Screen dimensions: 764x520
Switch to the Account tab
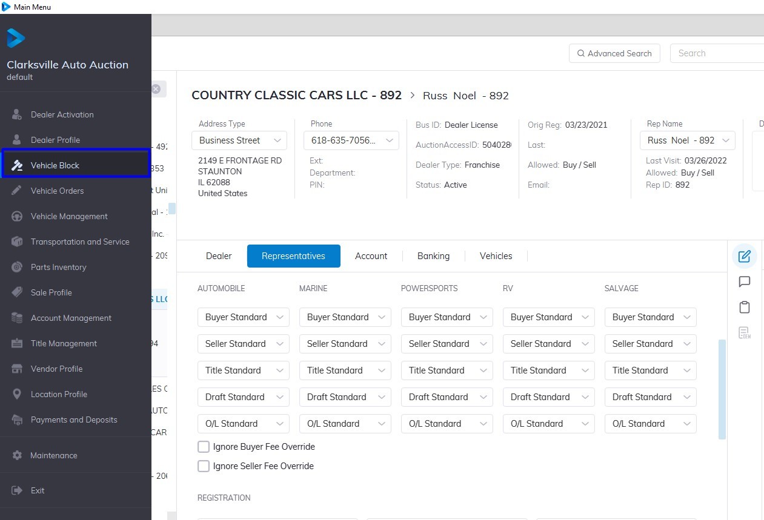[x=371, y=256]
